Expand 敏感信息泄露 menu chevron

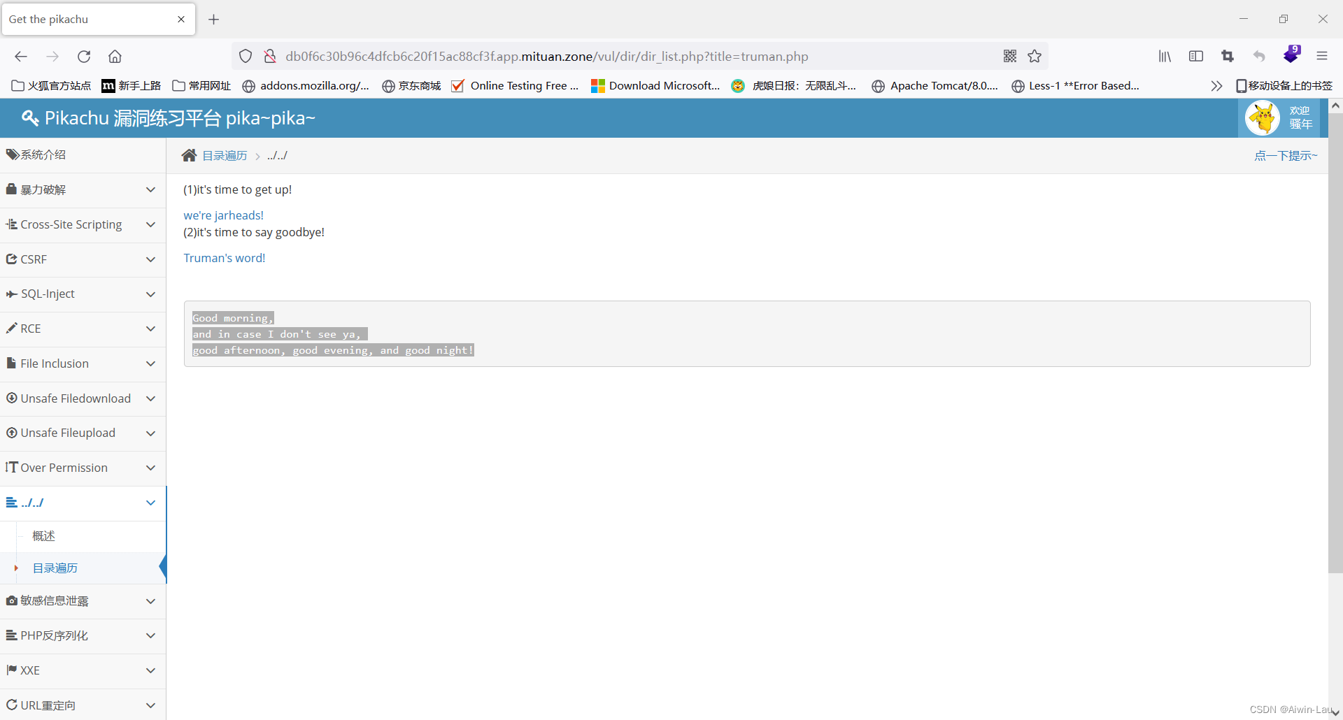(150, 601)
